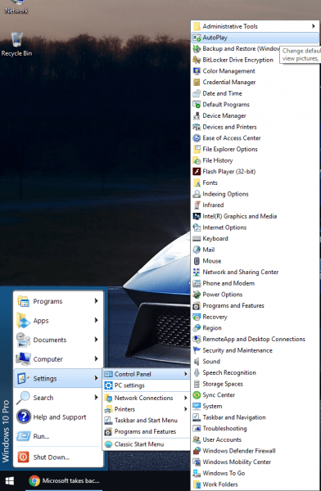Screen dimensions: 321x491
Task: Switch to Chrome taskbar button
Action: coord(64,480)
